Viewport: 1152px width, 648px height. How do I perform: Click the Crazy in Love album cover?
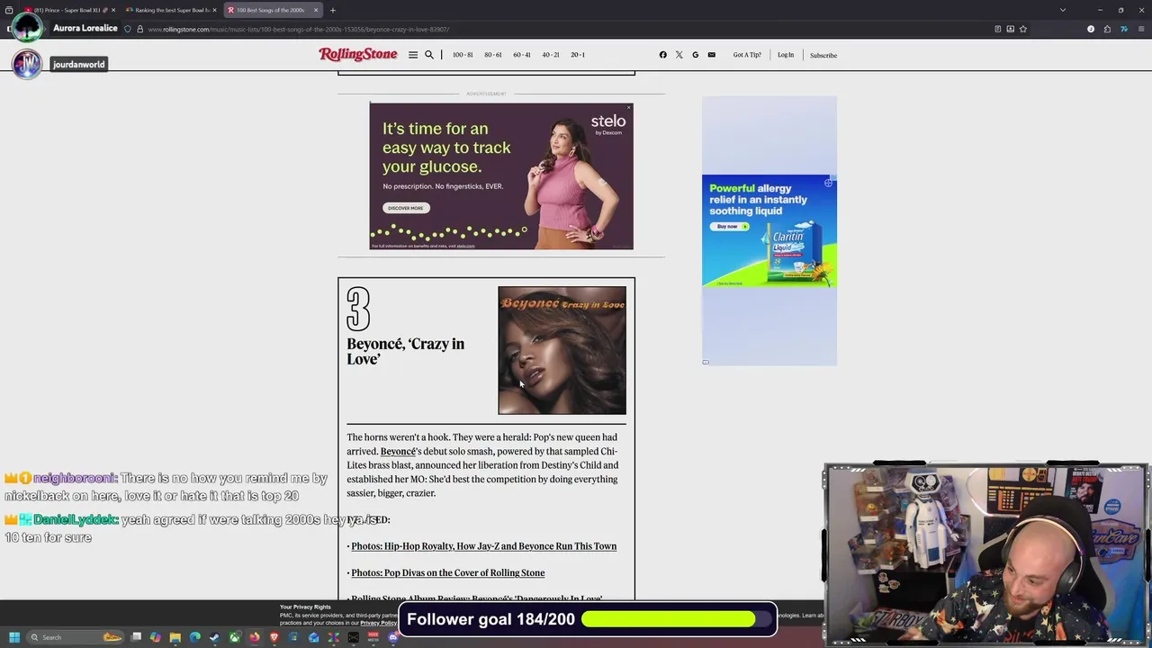point(562,351)
